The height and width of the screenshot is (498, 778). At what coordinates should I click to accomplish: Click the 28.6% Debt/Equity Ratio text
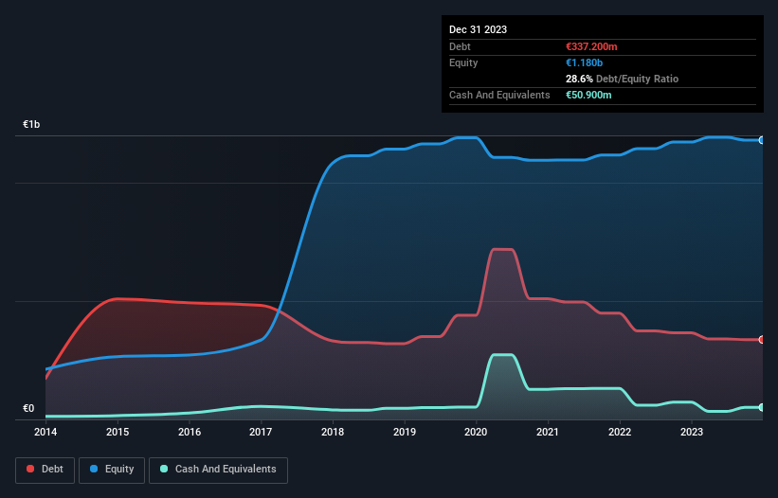click(622, 79)
